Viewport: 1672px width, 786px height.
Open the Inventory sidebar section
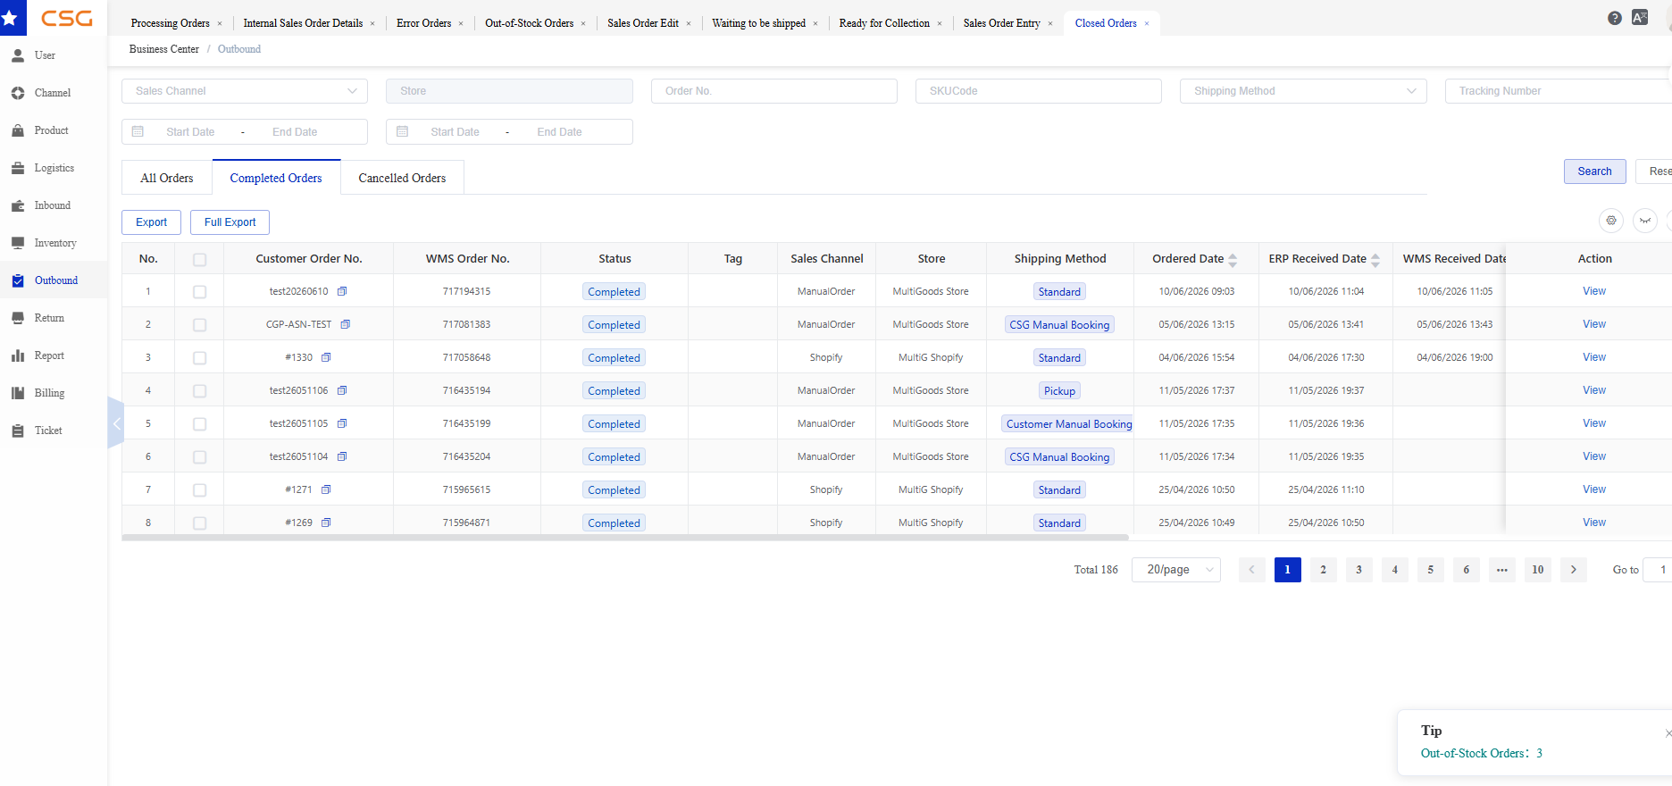pyautogui.click(x=54, y=243)
